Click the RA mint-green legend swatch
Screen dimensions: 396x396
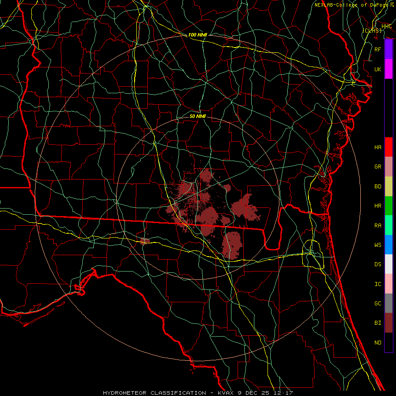coord(389,225)
